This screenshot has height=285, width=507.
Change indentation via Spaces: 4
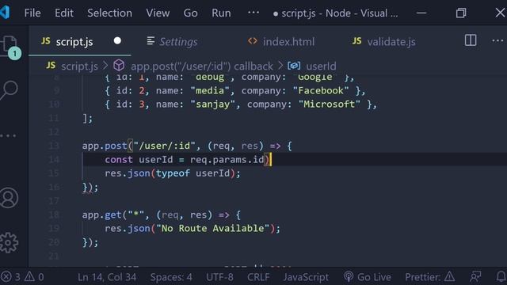171,277
